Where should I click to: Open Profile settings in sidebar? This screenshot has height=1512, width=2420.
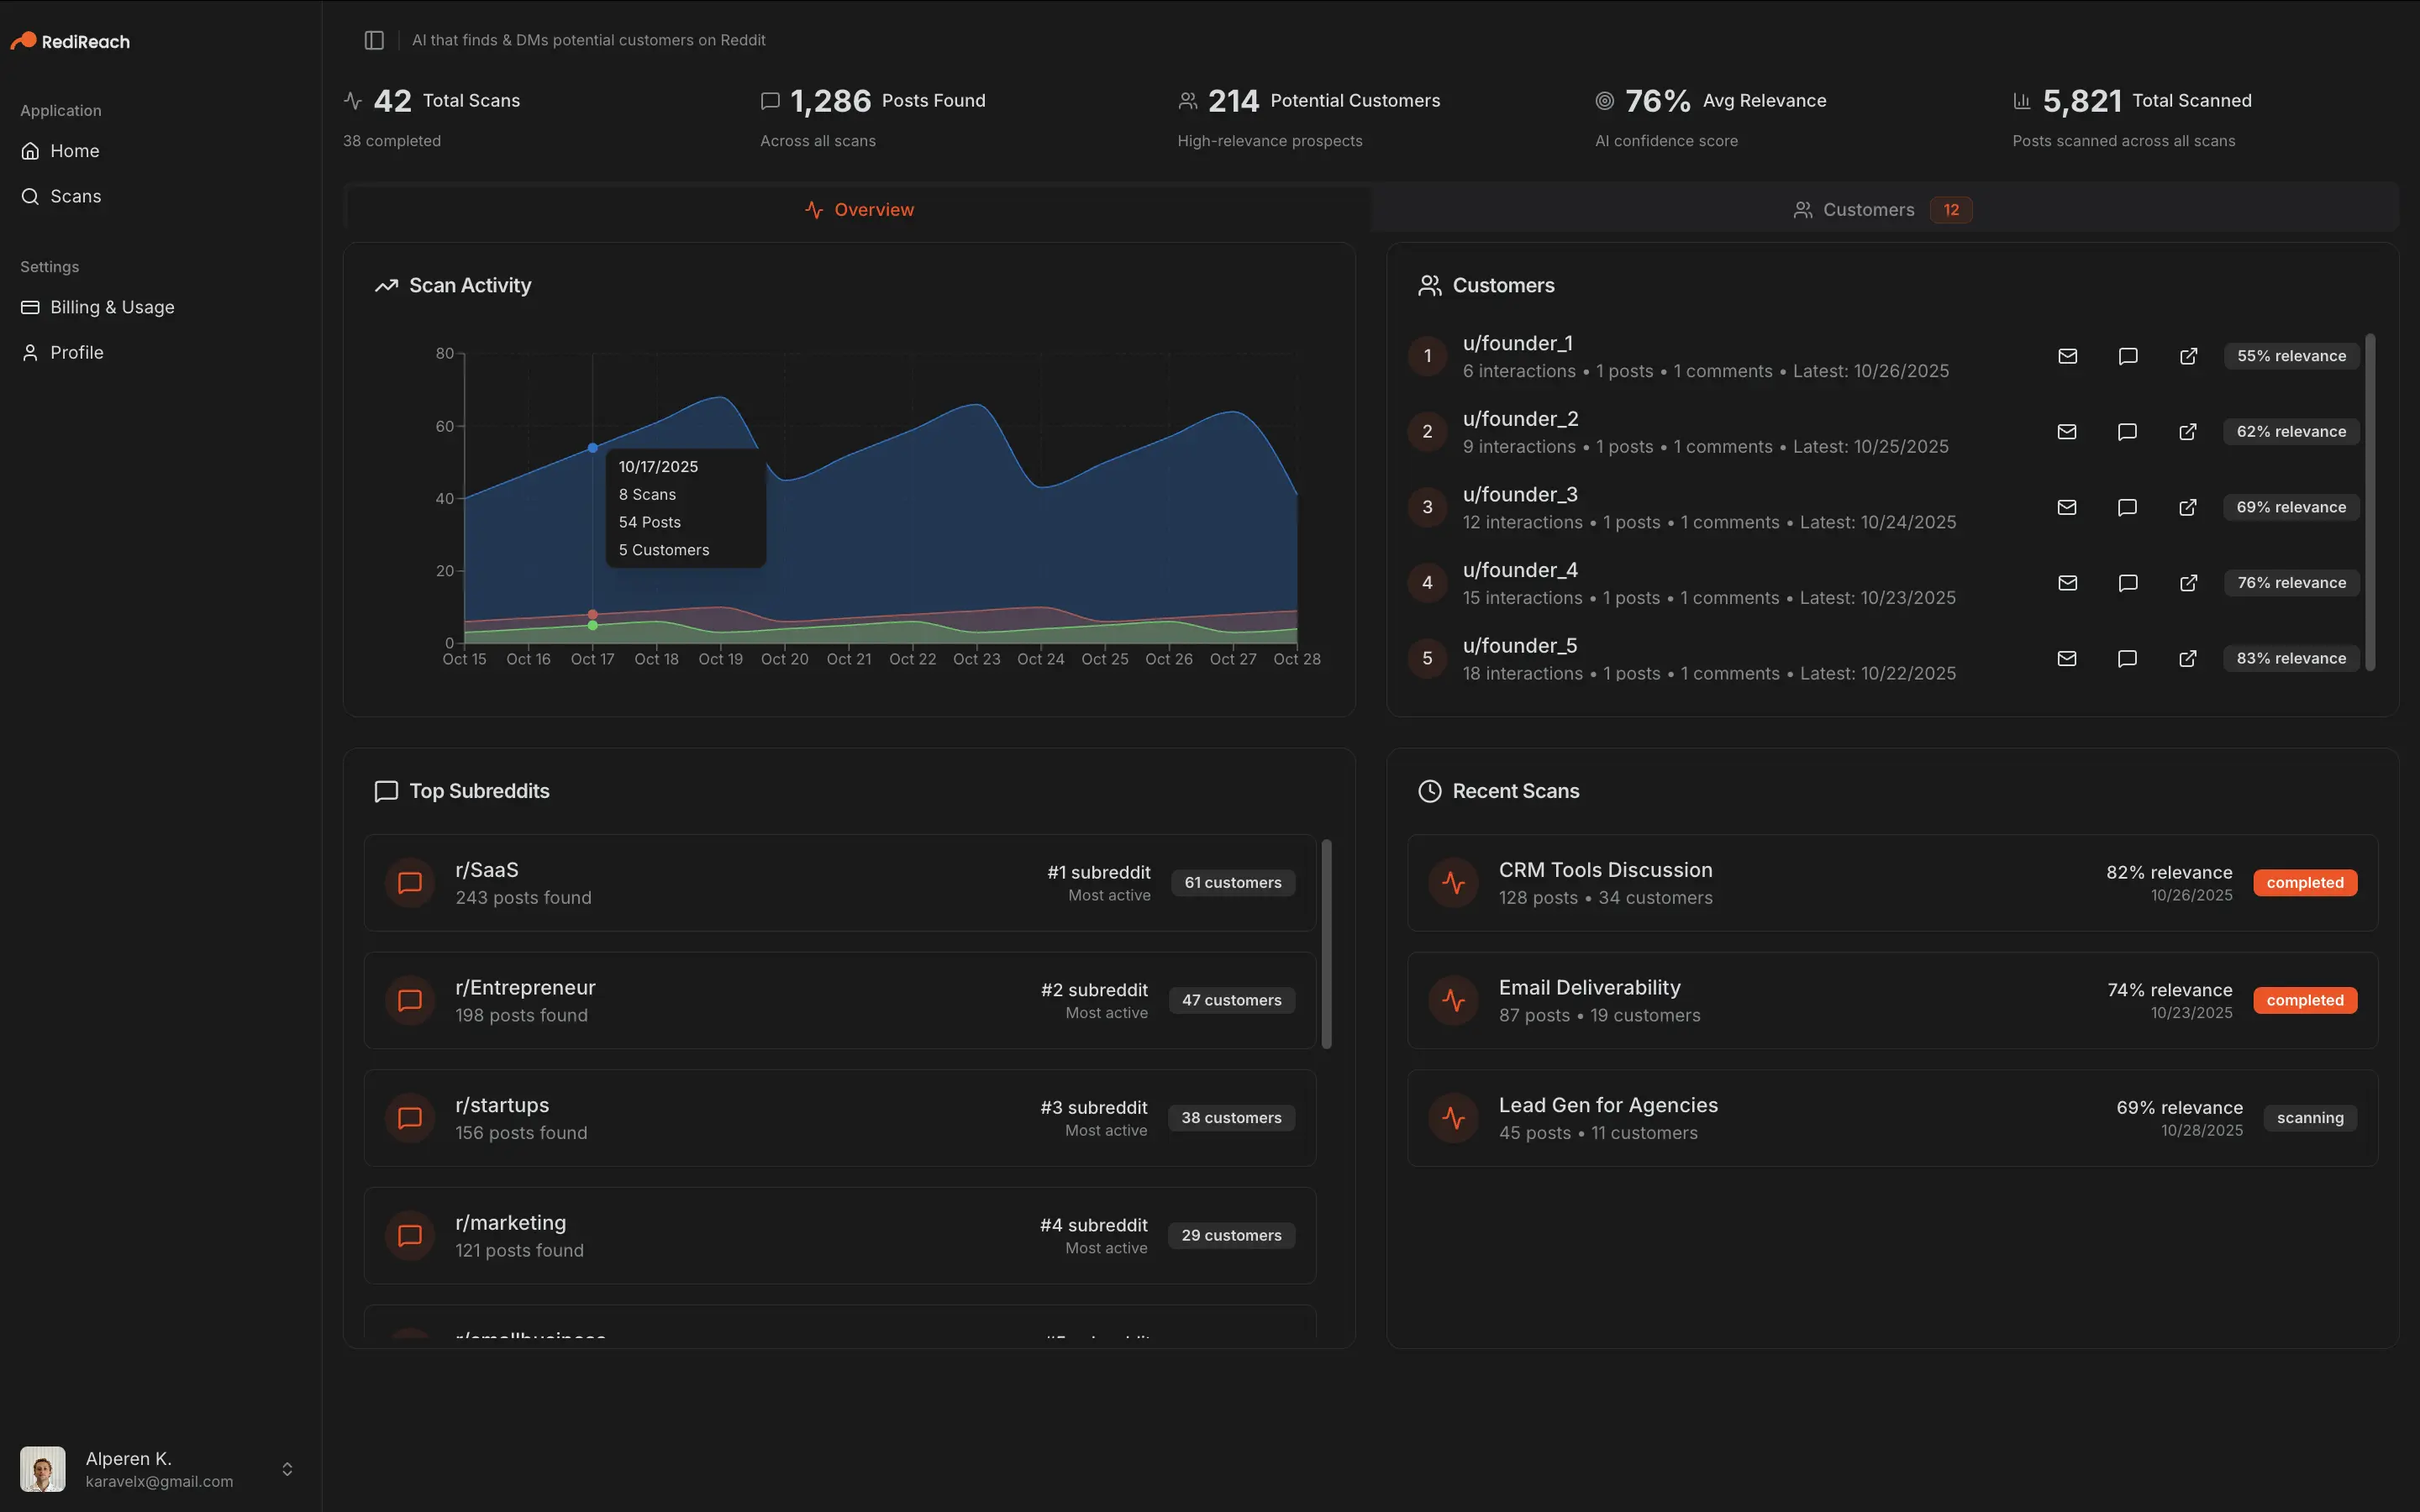click(x=77, y=352)
